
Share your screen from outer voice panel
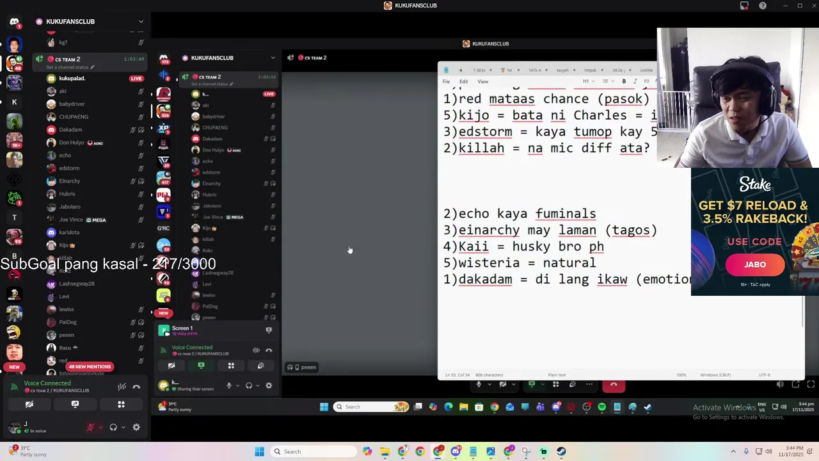tap(75, 405)
